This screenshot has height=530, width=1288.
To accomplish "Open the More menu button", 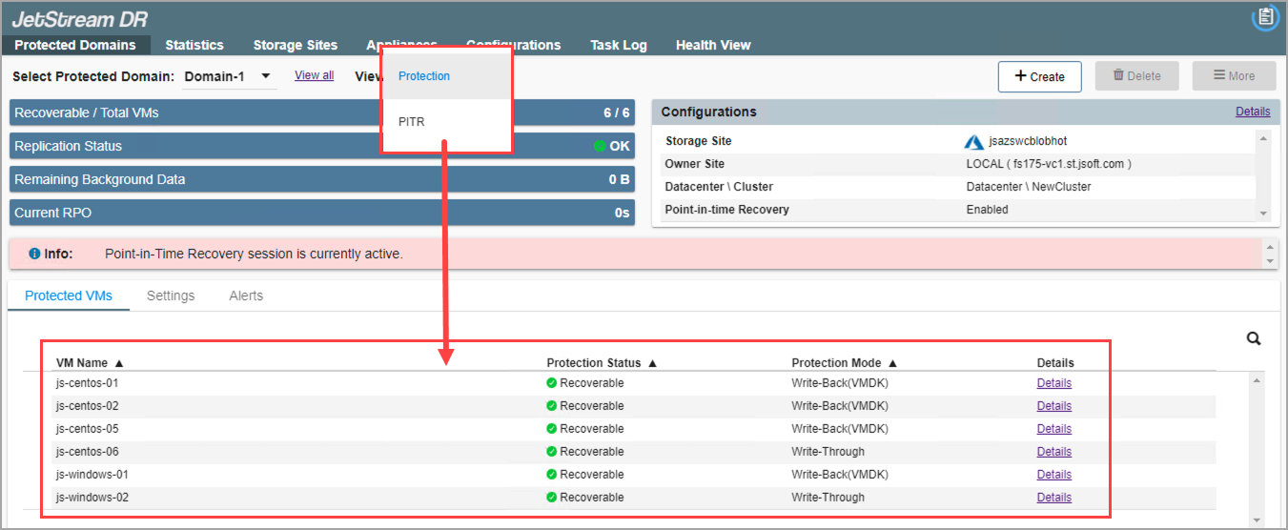I will pyautogui.click(x=1234, y=76).
